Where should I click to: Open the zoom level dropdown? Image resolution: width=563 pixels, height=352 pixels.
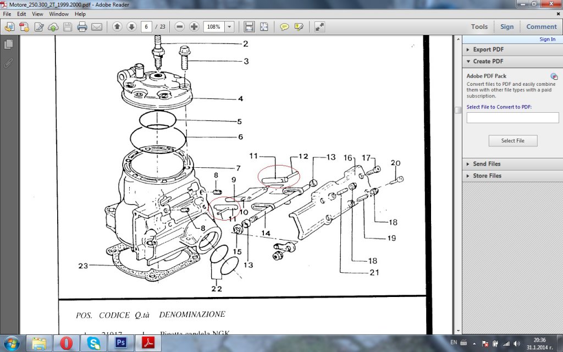click(229, 26)
